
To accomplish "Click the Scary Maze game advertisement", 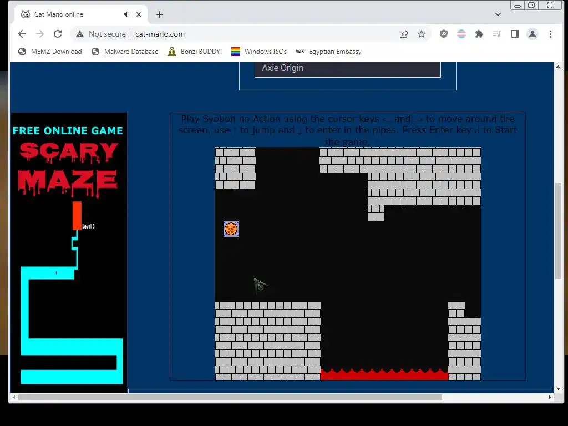I will pyautogui.click(x=69, y=253).
